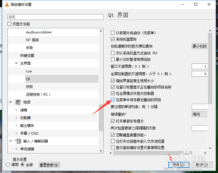Open the 继续播放 询问 dropdown

coord(200,114)
